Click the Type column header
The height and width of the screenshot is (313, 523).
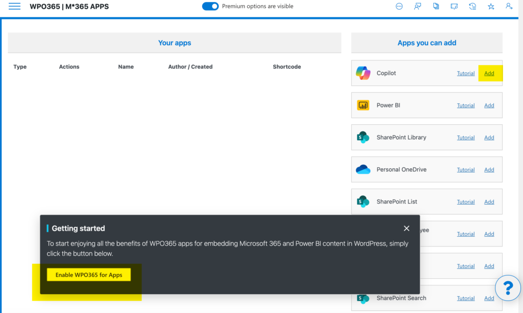[20, 66]
